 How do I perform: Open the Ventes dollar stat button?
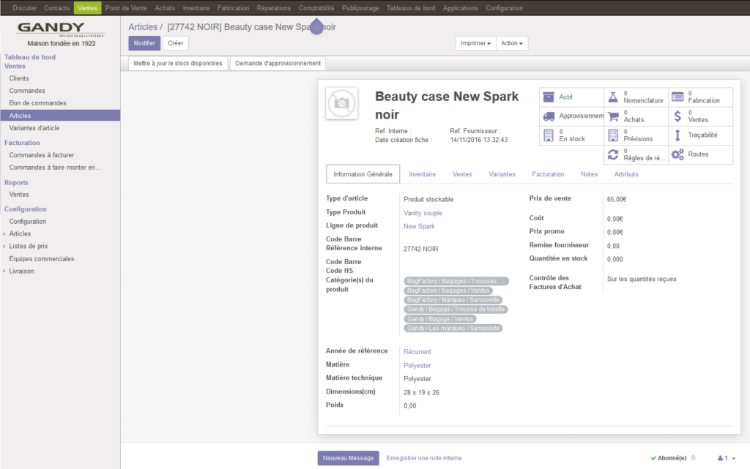700,116
